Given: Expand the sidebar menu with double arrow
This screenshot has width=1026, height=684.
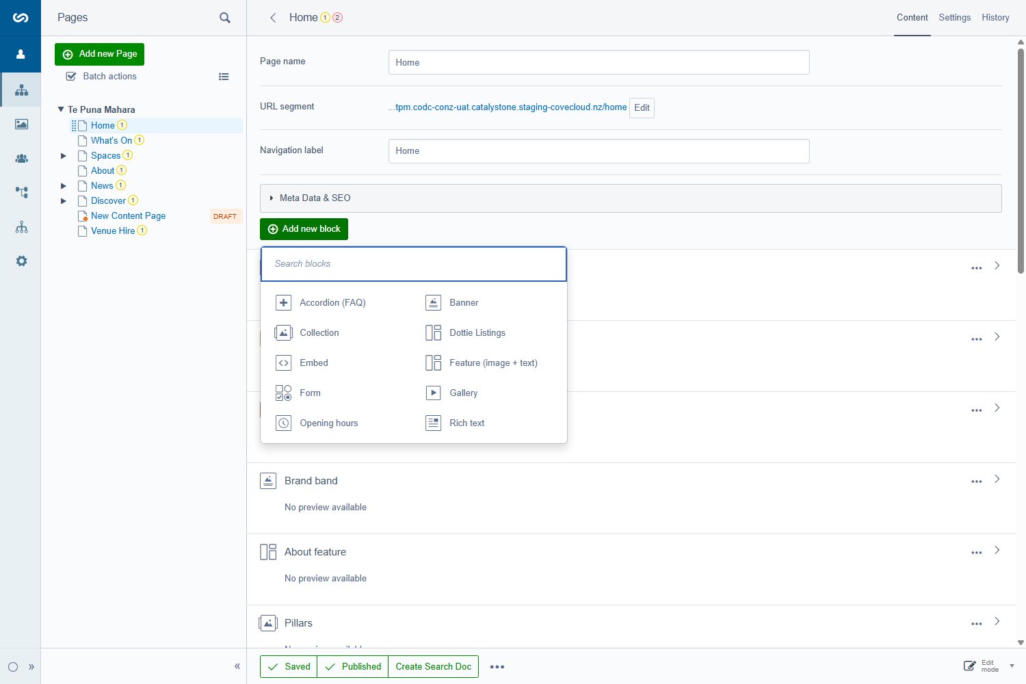Looking at the screenshot, I should pyautogui.click(x=31, y=667).
